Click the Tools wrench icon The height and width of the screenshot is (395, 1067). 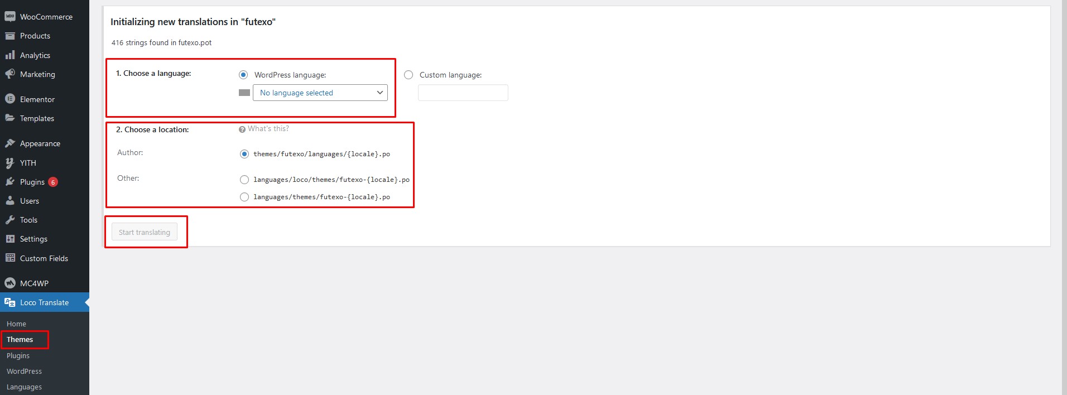click(10, 220)
